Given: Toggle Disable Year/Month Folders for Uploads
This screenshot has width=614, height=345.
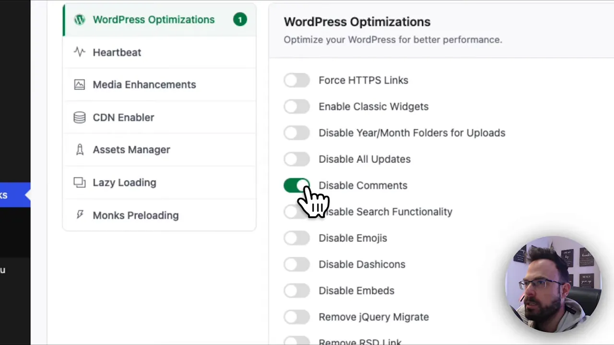Looking at the screenshot, I should [296, 133].
